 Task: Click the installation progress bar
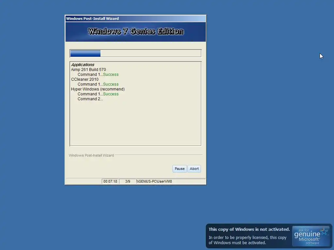[x=135, y=53]
